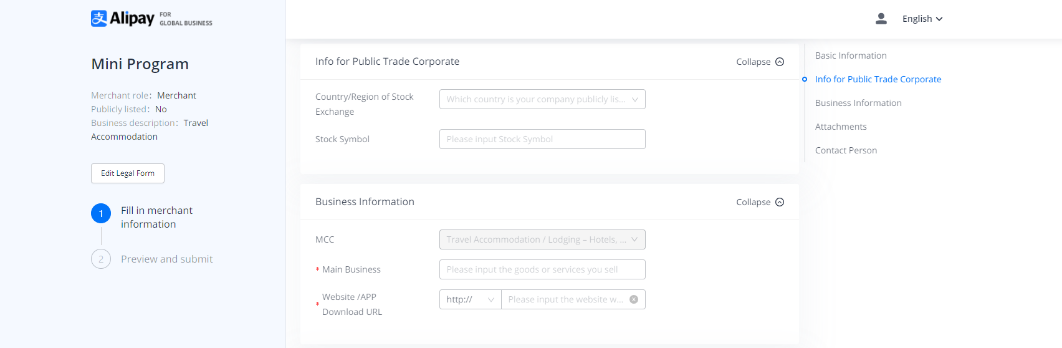Image resolution: width=1062 pixels, height=348 pixels.
Task: Focus the Main Business input field
Action: click(x=542, y=269)
